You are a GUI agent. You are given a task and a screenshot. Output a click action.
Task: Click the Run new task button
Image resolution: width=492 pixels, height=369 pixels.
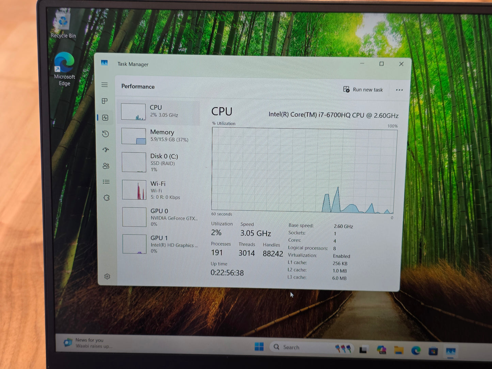(x=363, y=90)
